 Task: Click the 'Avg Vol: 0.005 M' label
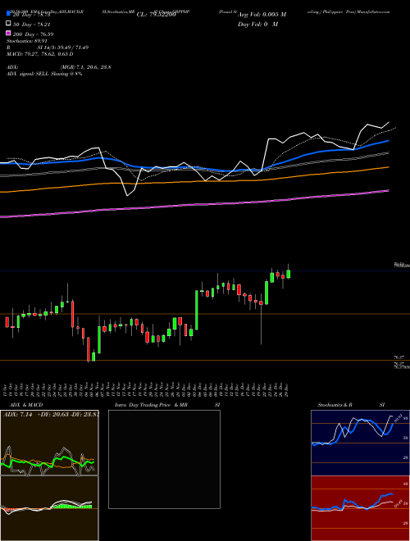262,15
